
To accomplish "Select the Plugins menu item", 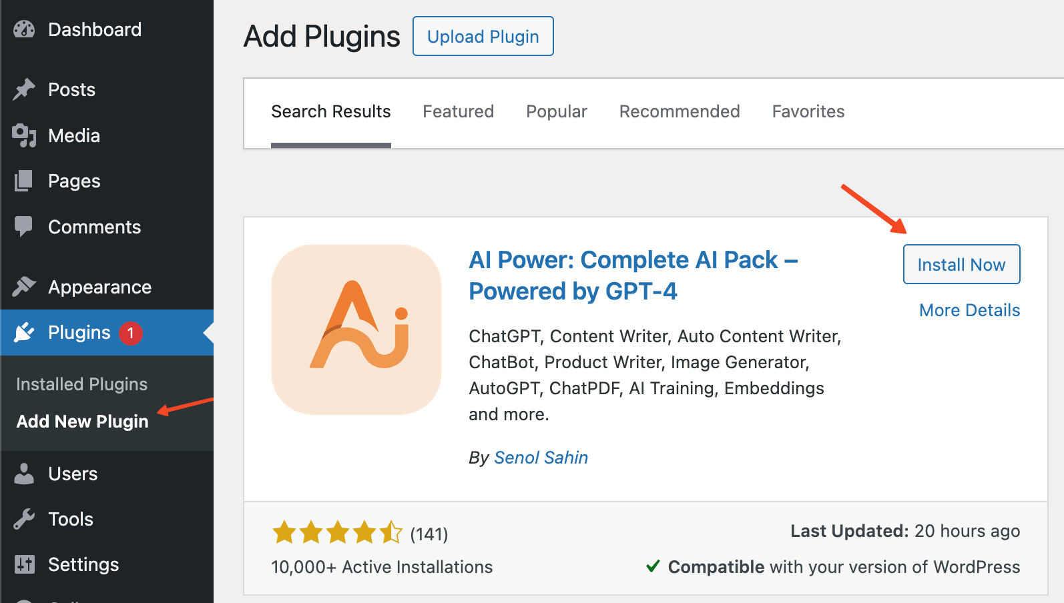I will [x=107, y=332].
